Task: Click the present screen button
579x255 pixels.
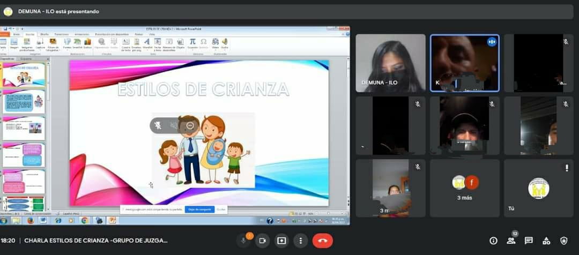Action: coord(281,241)
